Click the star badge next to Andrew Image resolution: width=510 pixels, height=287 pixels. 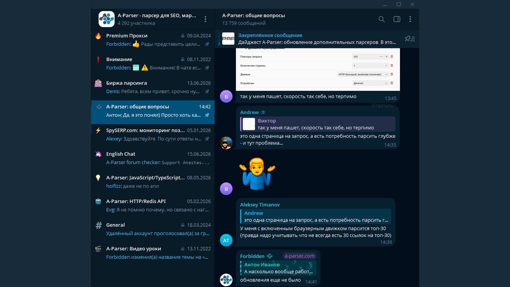tap(263, 112)
